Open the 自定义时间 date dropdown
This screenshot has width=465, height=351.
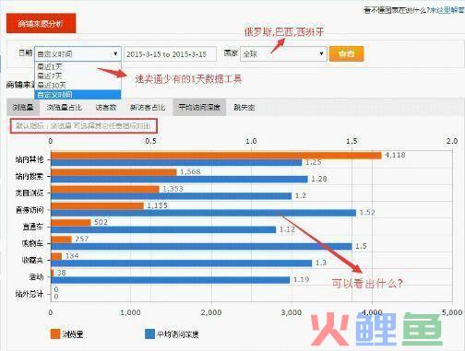coord(77,54)
